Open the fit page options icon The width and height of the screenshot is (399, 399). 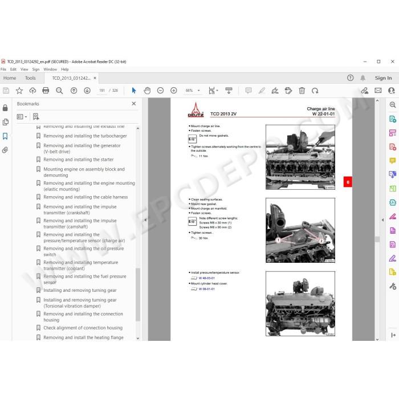[213, 91]
